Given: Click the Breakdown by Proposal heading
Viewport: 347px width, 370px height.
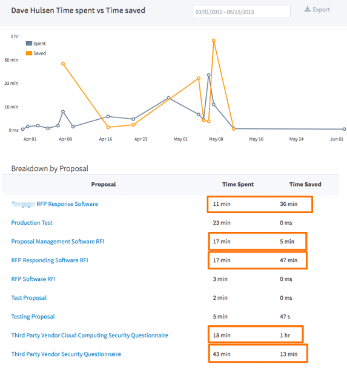Looking at the screenshot, I should 50,169.
